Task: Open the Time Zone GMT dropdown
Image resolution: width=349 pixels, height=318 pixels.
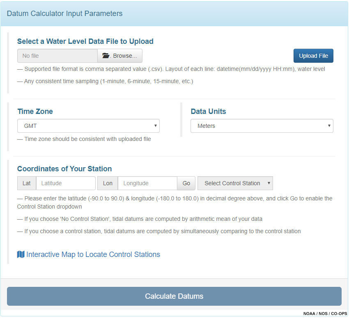Action: tap(88, 126)
